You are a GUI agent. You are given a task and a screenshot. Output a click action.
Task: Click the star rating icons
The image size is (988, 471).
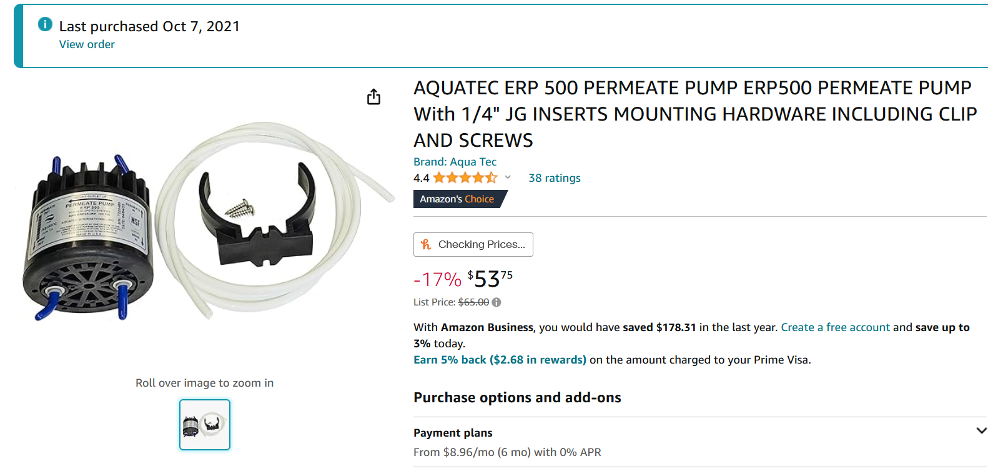[x=465, y=178]
